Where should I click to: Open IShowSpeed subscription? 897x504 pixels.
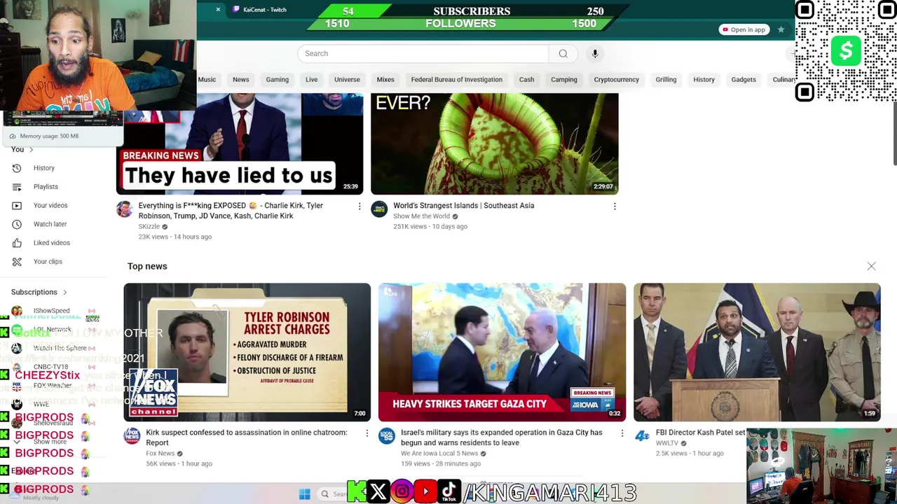(53, 311)
